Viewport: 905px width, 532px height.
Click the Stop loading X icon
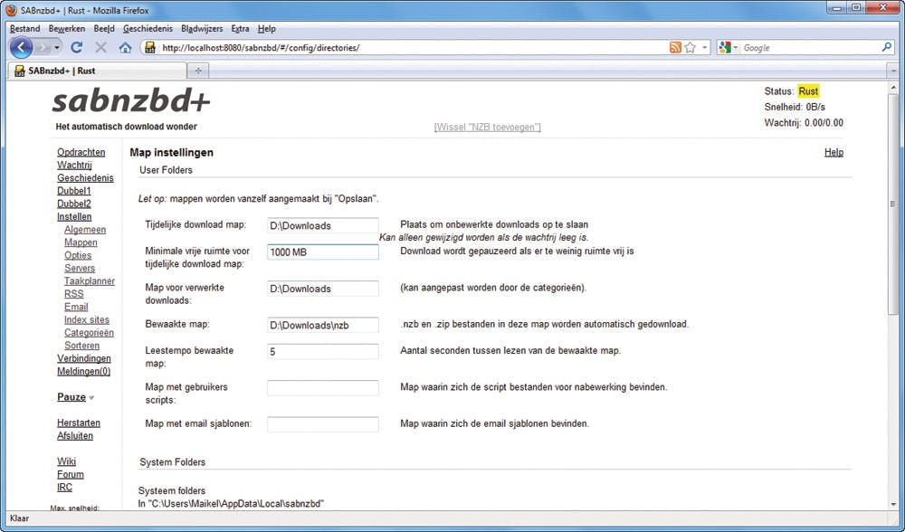pyautogui.click(x=101, y=48)
